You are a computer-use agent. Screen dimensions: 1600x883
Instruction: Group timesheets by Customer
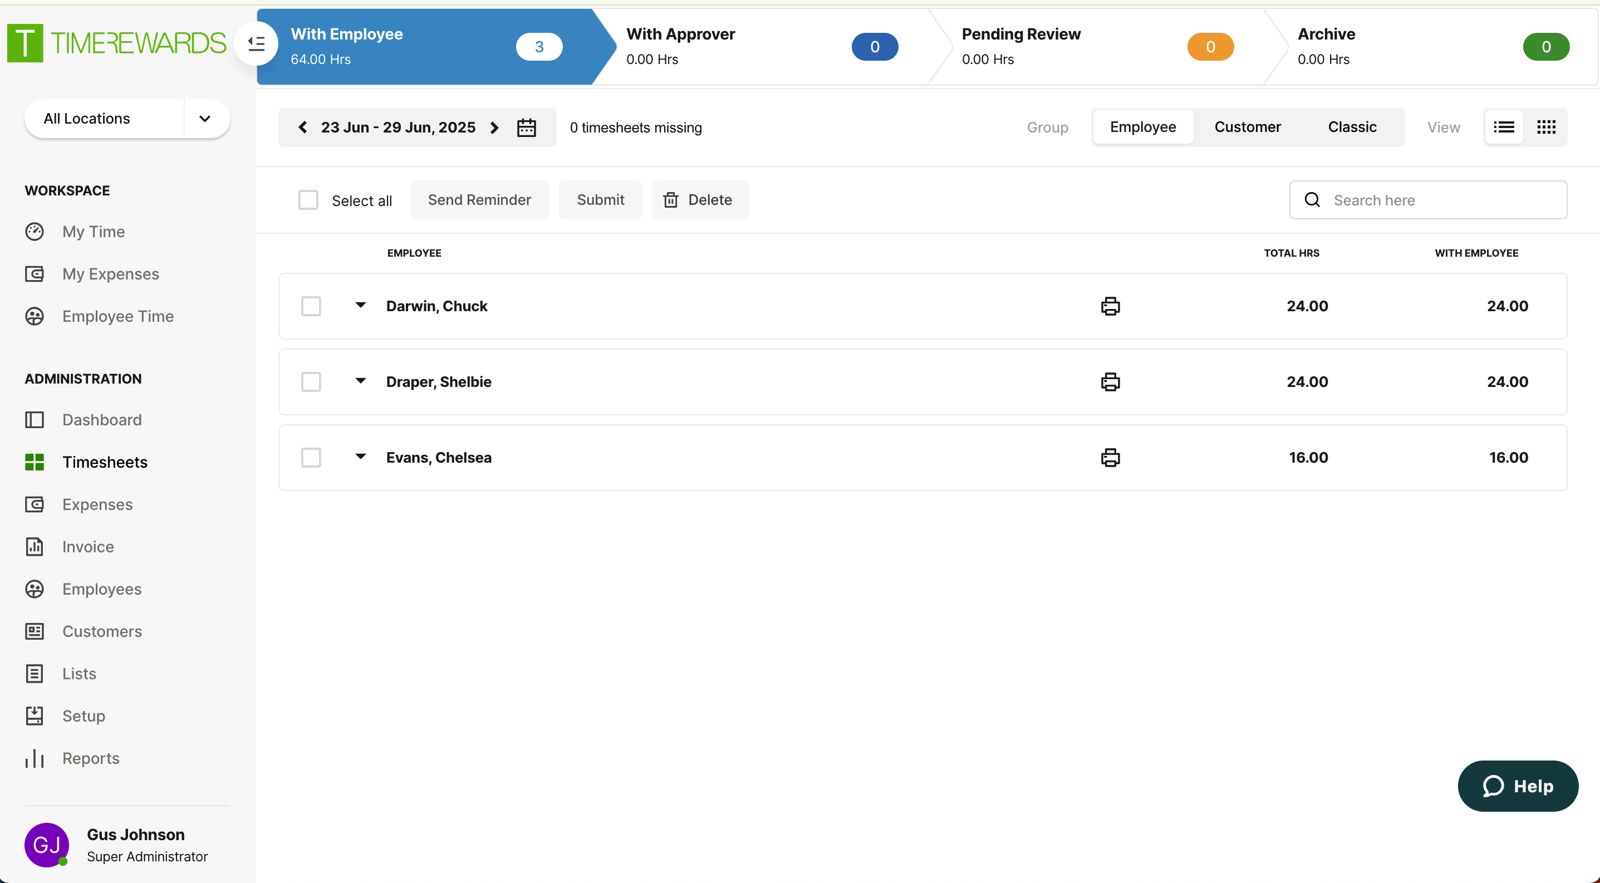click(1247, 127)
